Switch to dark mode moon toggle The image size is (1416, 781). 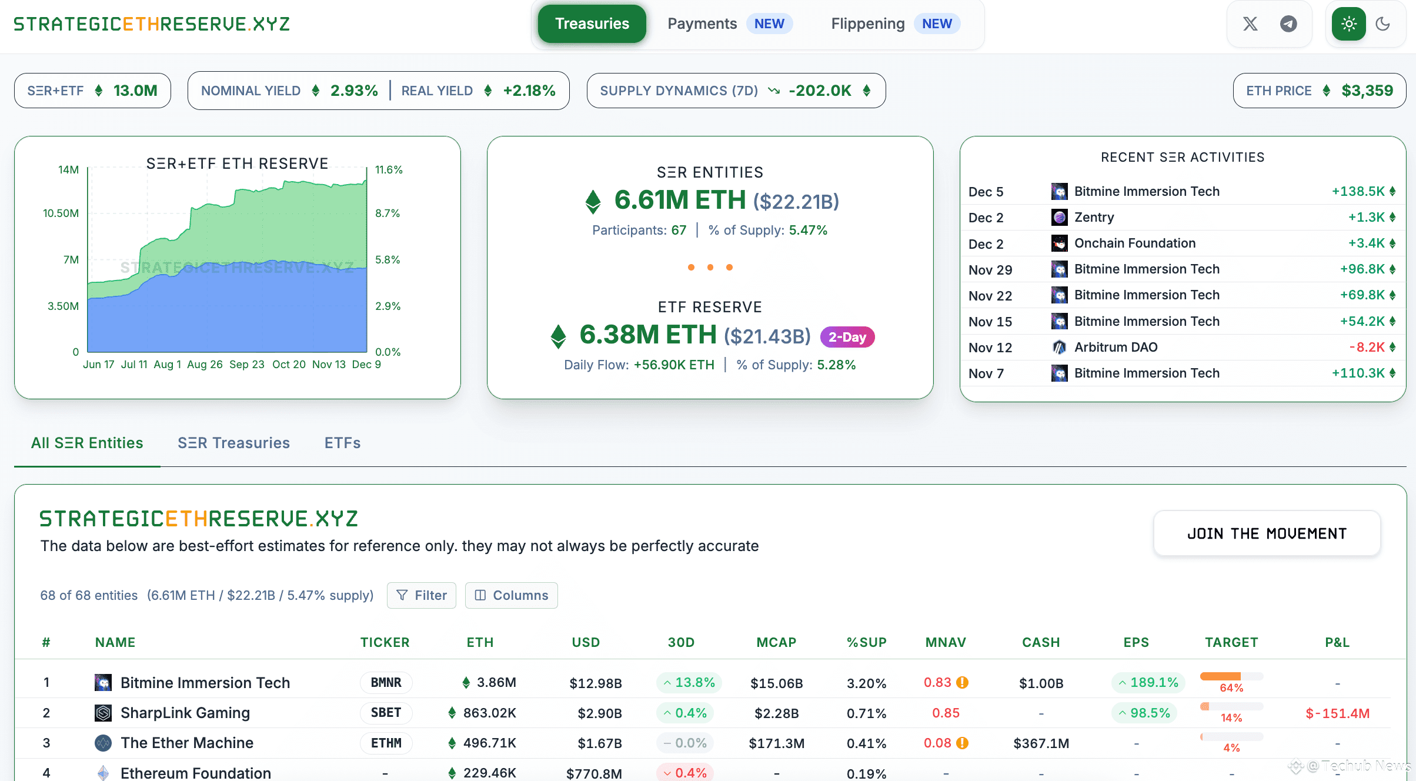1383,24
